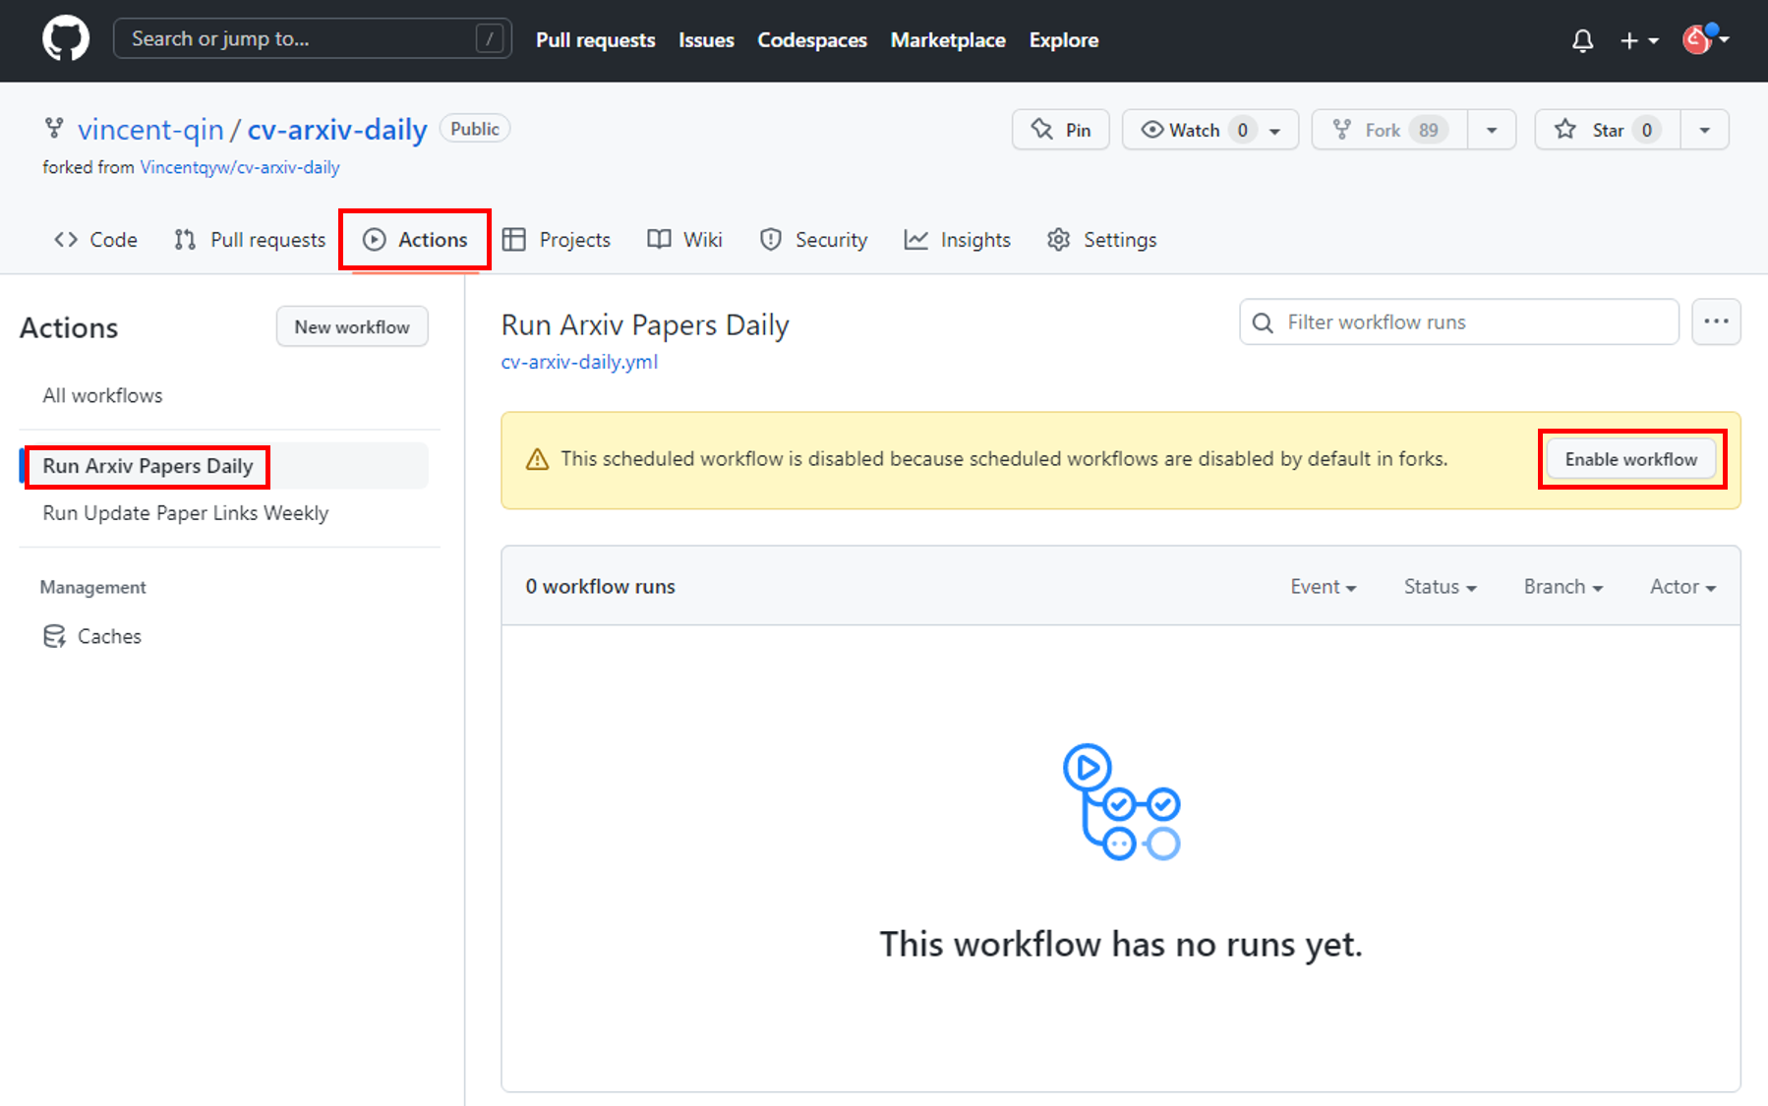Open the create new plus menu
This screenshot has height=1106, width=1768.
tap(1639, 40)
